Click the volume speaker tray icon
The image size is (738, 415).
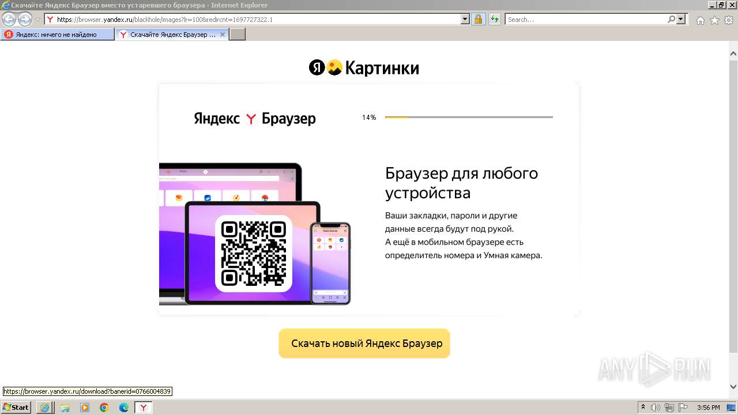tap(656, 408)
